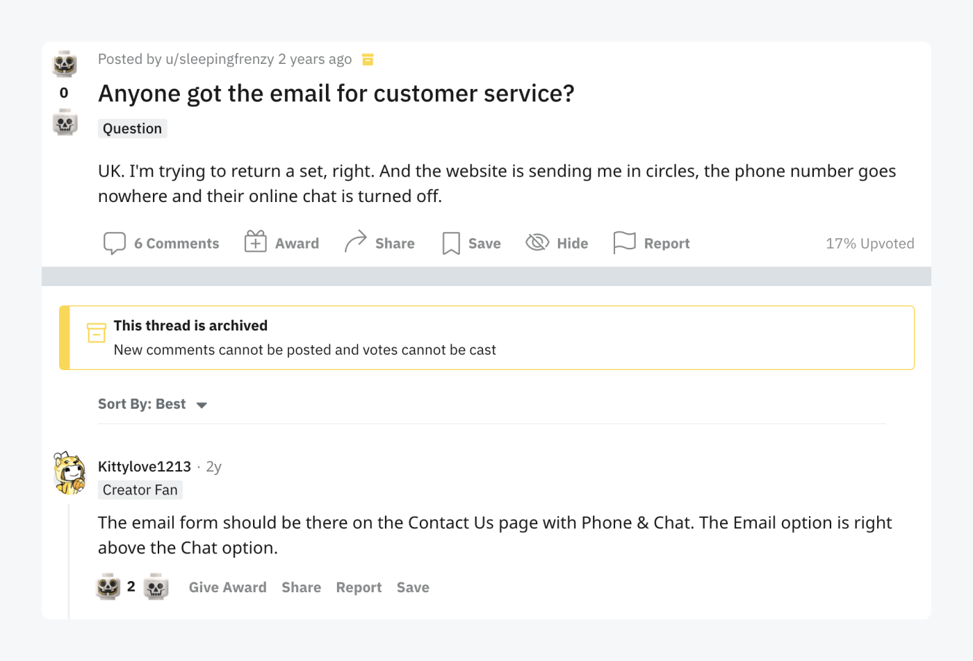The image size is (973, 661).
Task: Click Give Award under the comment
Action: tap(227, 587)
